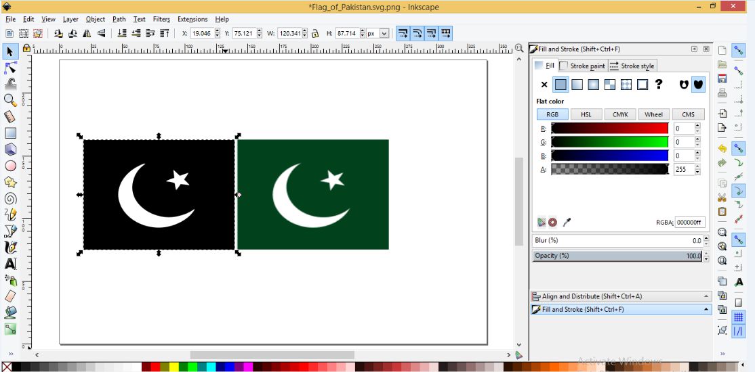The image size is (755, 372).
Task: Click the Undo arrow in commands bar
Action: [722, 149]
